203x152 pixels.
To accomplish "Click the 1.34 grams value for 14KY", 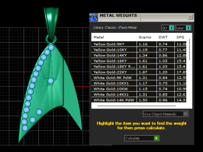I will 143,55.
